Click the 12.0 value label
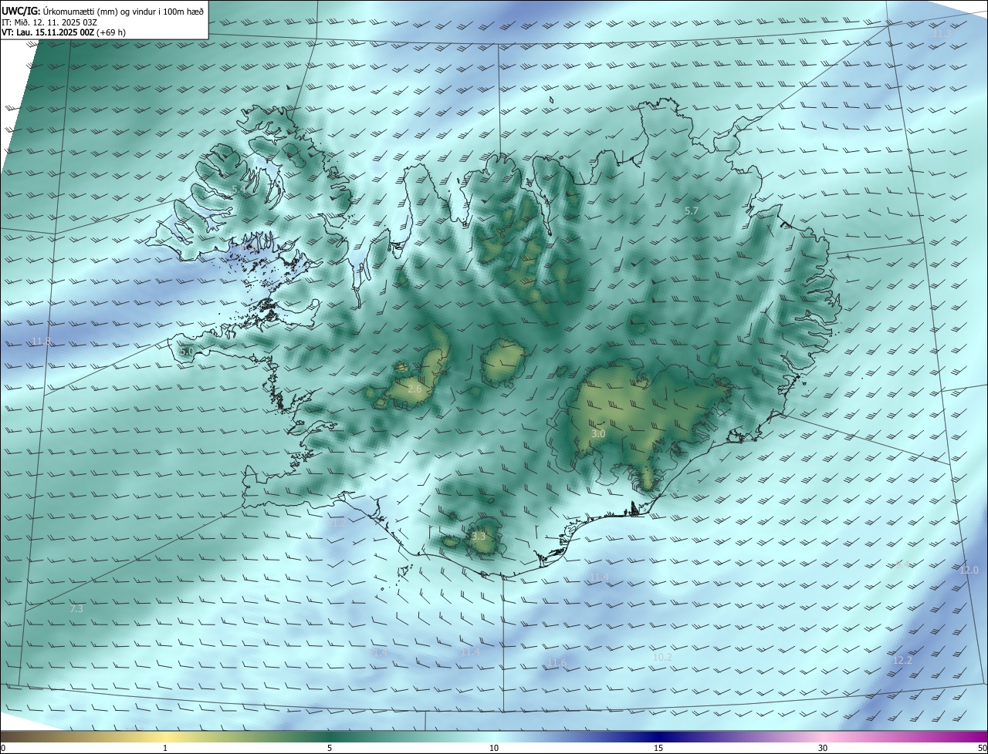This screenshot has width=988, height=754. (969, 570)
